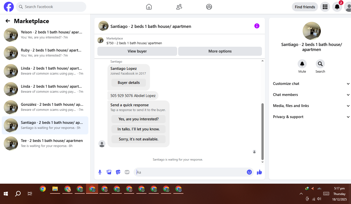351x204 pixels.
Task: Click the chat scrollbar up arrow
Action: (x=262, y=61)
